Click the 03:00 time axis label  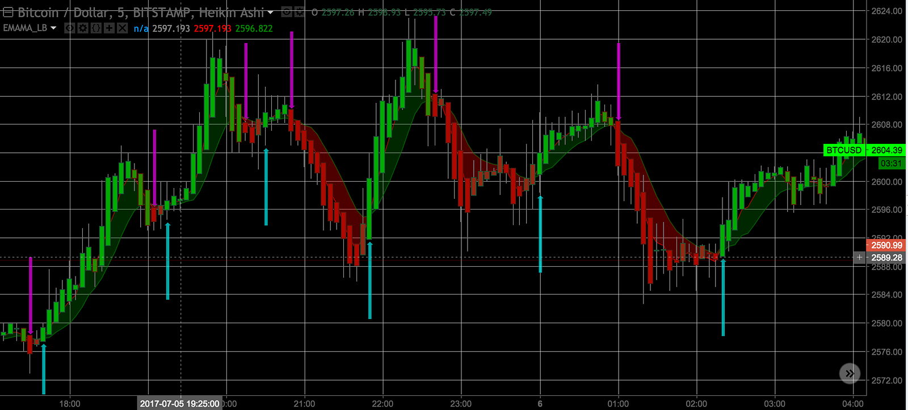[x=775, y=404]
